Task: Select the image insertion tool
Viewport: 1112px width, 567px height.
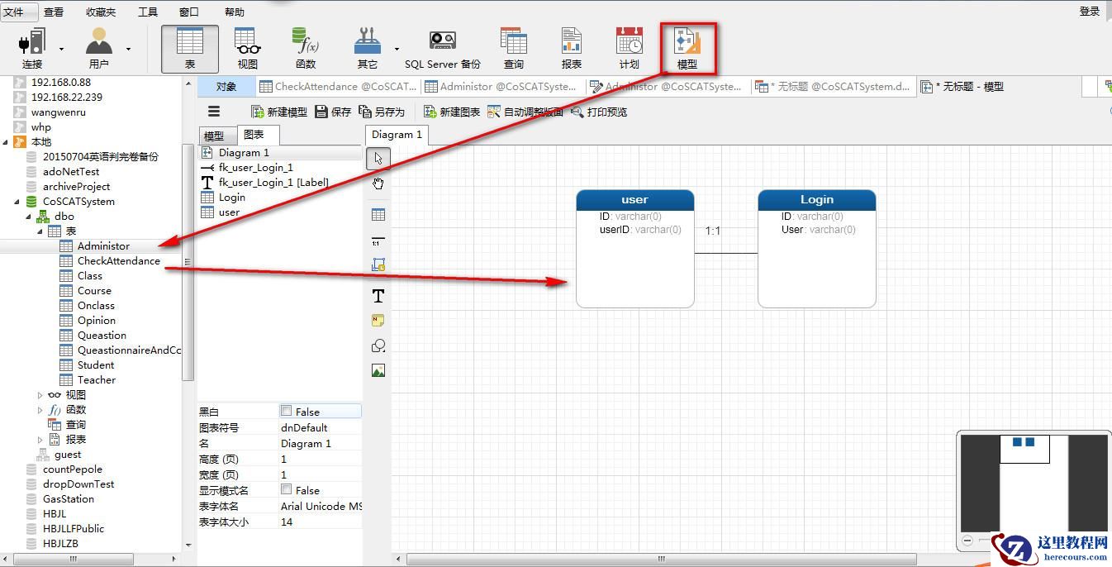Action: tap(378, 370)
